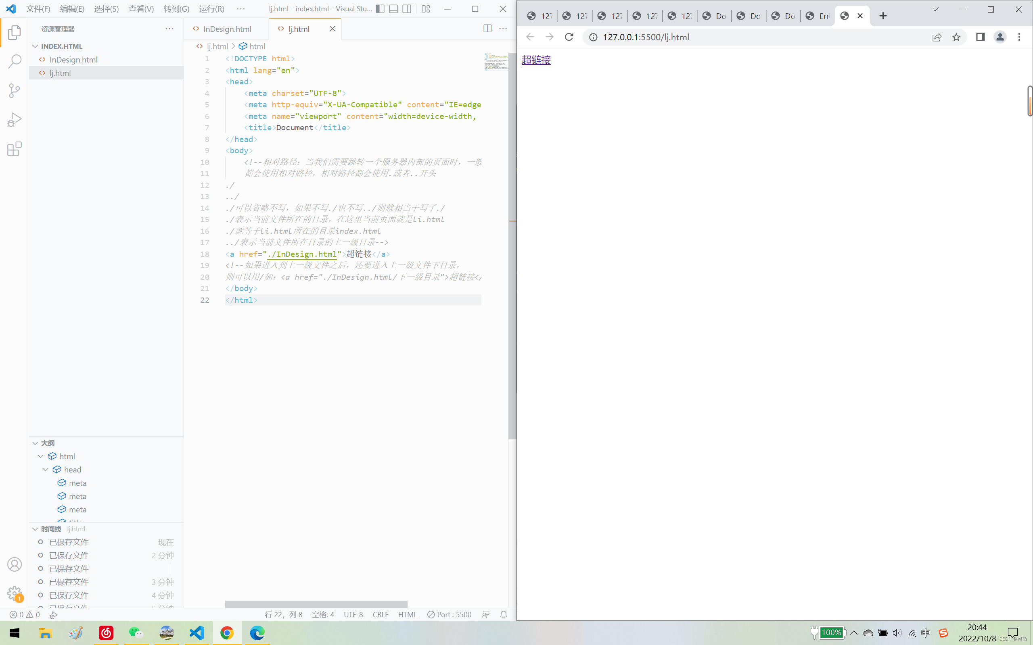This screenshot has width=1033, height=645.
Task: Open the Extensions view icon
Action: click(15, 149)
